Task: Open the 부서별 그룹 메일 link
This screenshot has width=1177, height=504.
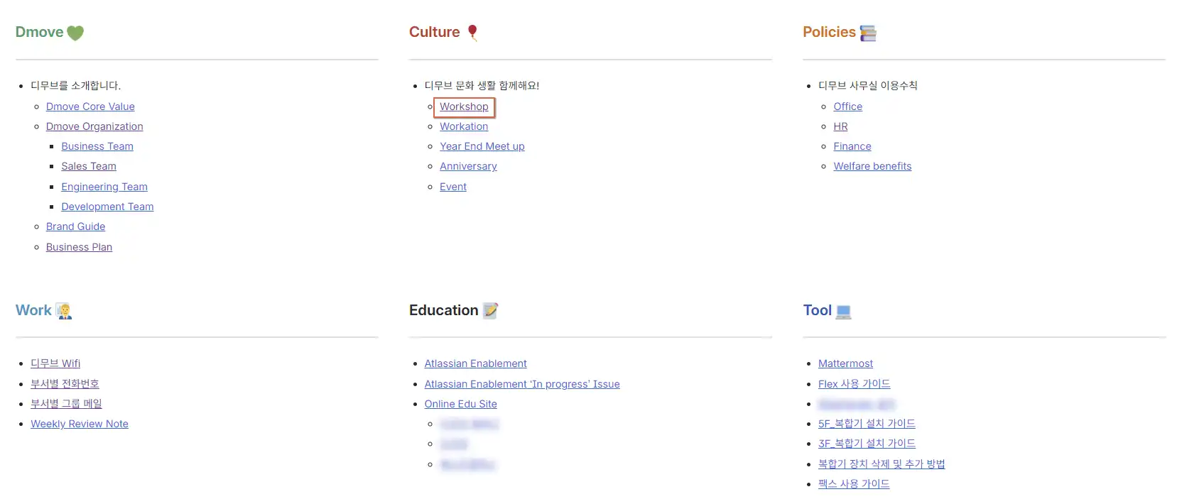Action: [66, 403]
